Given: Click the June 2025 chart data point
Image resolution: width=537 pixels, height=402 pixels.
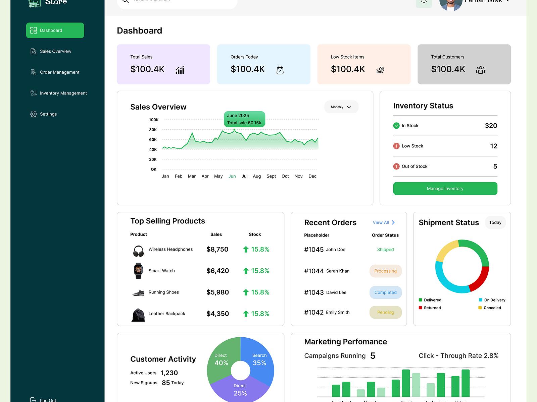Looking at the screenshot, I should point(234,130).
